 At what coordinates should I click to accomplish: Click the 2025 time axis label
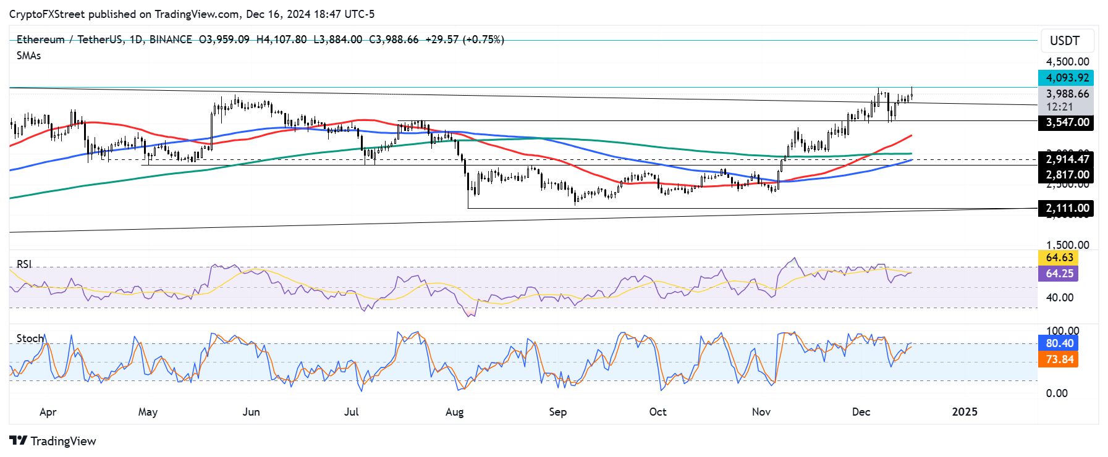tap(965, 412)
